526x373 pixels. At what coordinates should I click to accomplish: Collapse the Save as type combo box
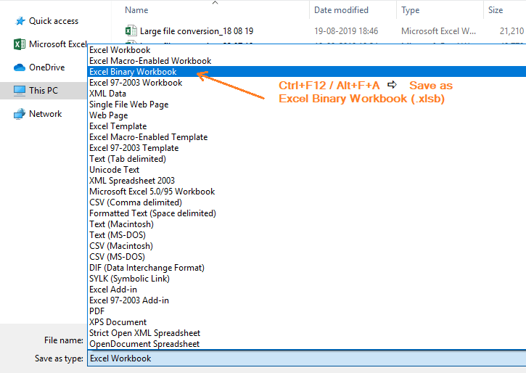coord(307,358)
